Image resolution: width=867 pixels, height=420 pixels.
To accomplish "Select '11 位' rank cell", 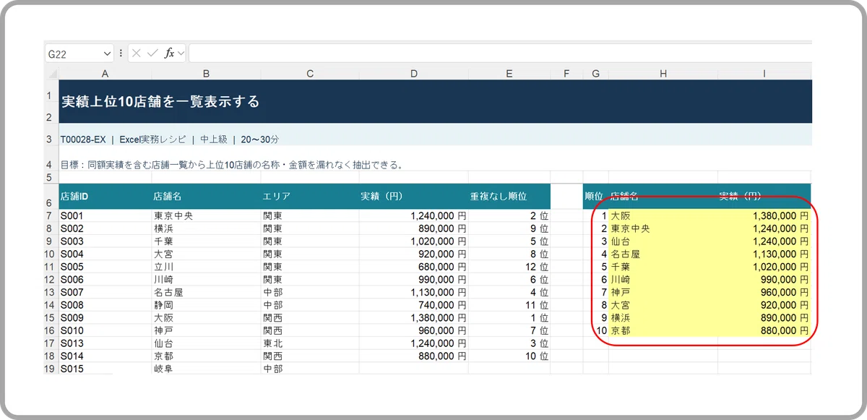I will pyautogui.click(x=509, y=305).
